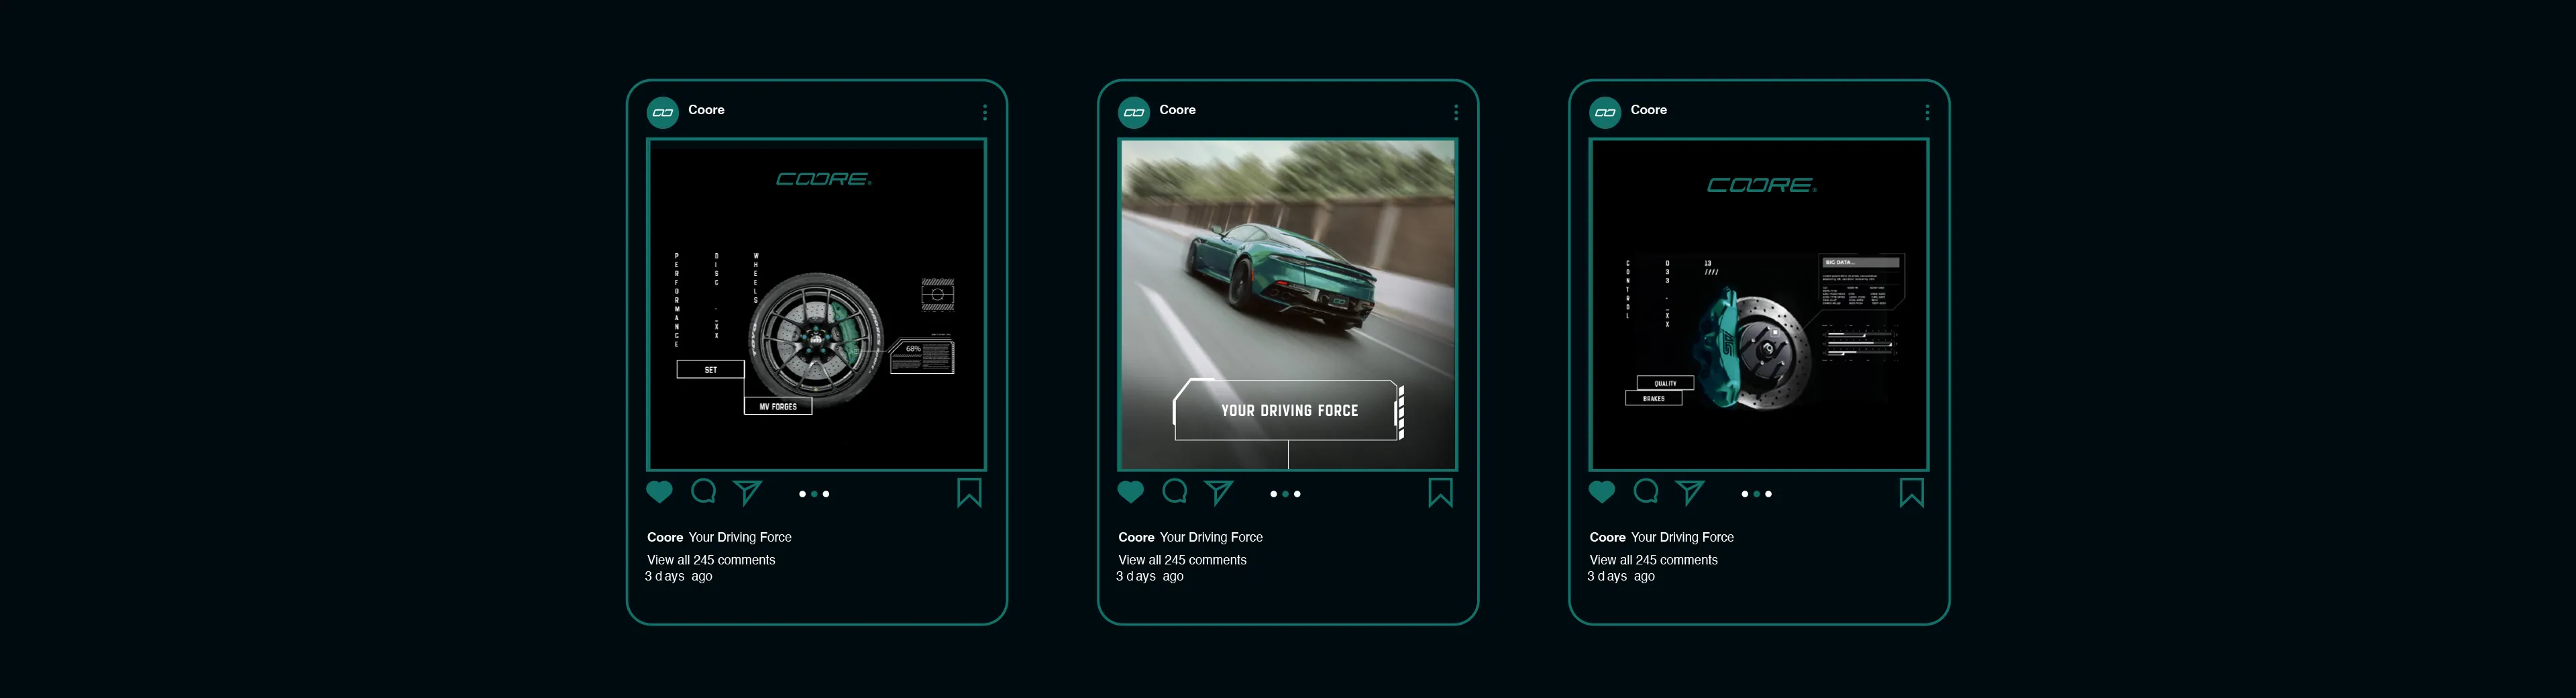This screenshot has height=698, width=2576.
Task: Click the carousel dots under the brake disc post
Action: [1756, 494]
